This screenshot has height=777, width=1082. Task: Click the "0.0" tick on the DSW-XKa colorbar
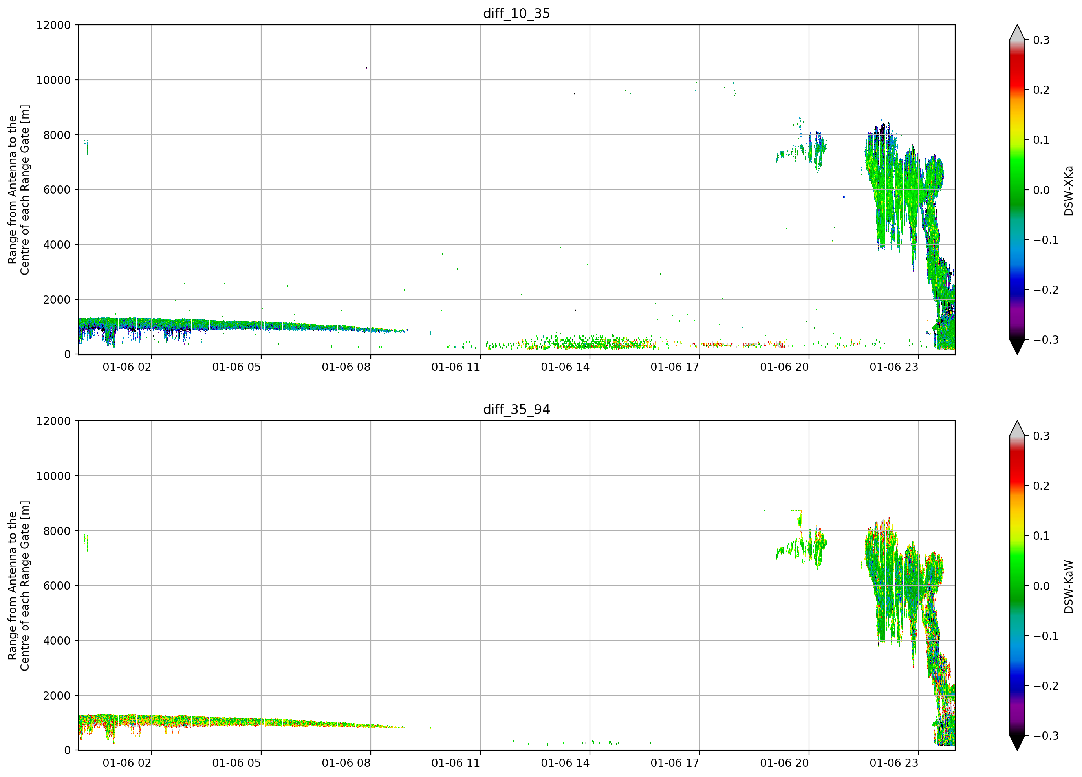(1042, 190)
